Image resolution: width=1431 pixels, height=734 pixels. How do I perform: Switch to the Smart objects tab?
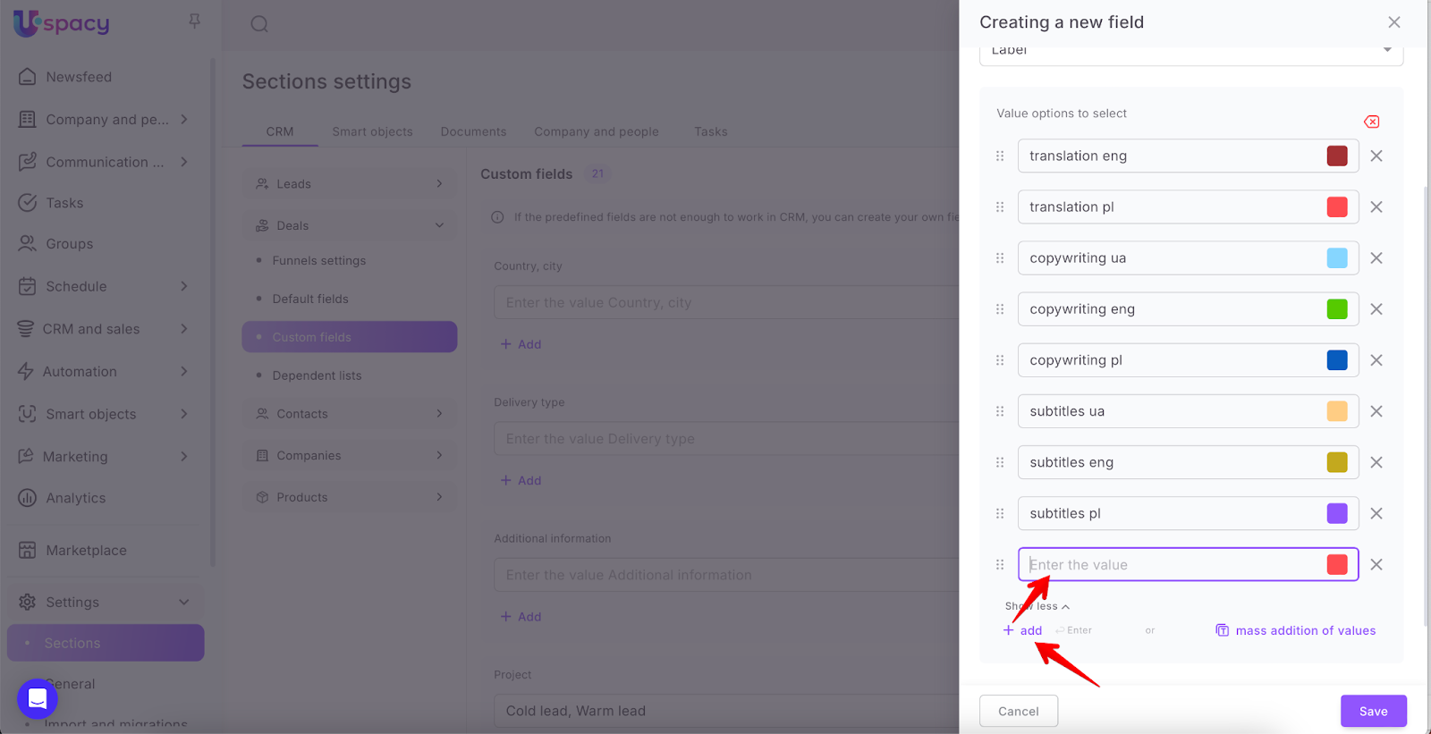pos(372,131)
